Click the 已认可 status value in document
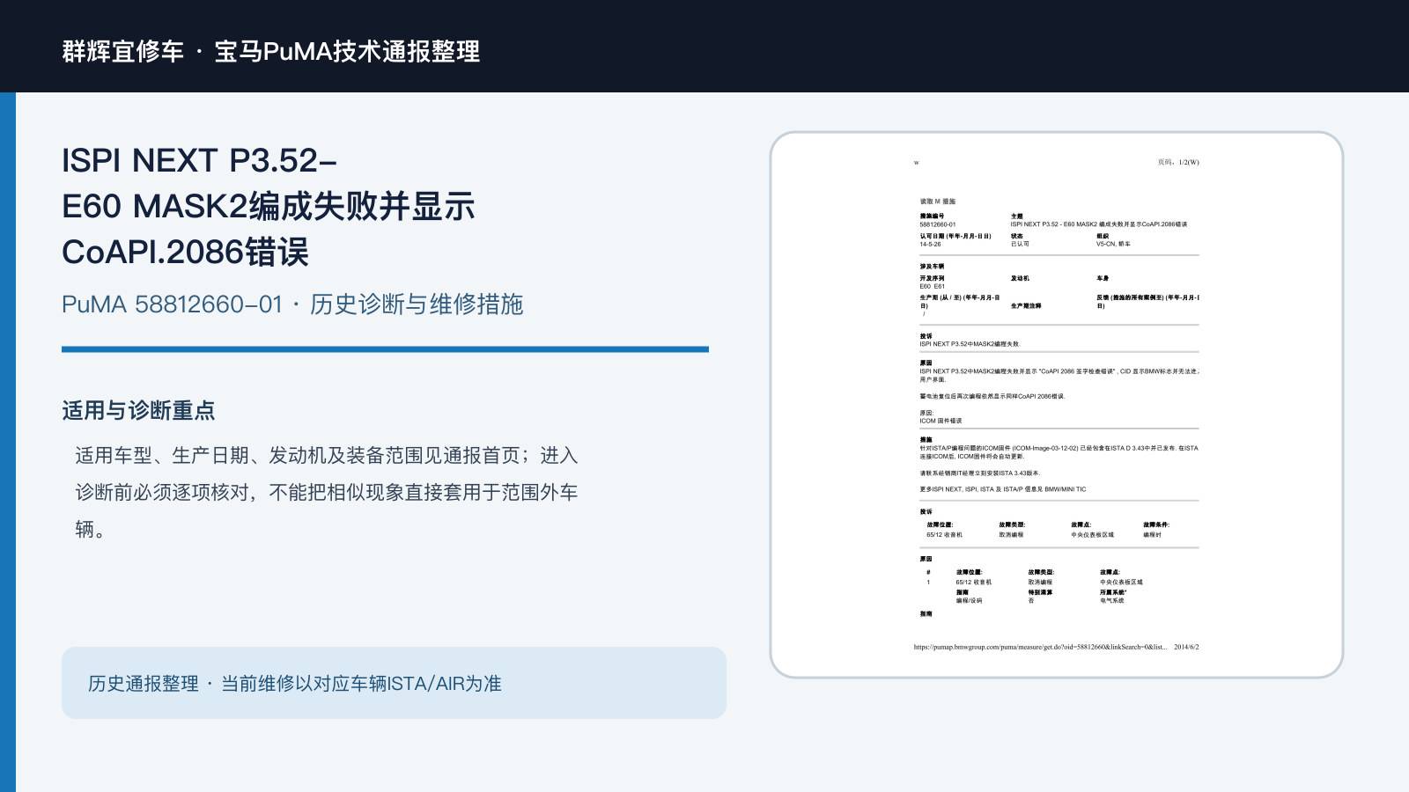The image size is (1409, 792). 1020,244
